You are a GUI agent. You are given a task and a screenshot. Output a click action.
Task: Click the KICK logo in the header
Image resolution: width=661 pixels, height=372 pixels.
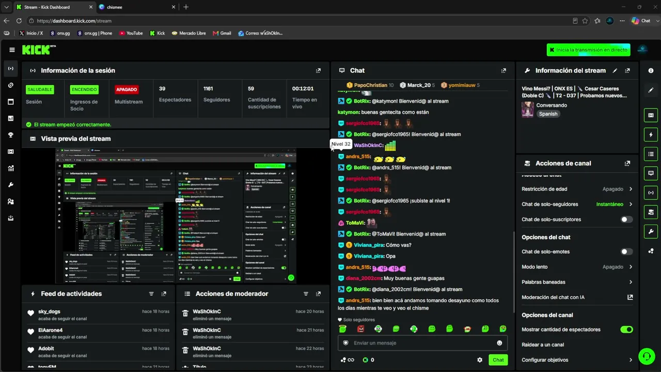pyautogui.click(x=39, y=50)
